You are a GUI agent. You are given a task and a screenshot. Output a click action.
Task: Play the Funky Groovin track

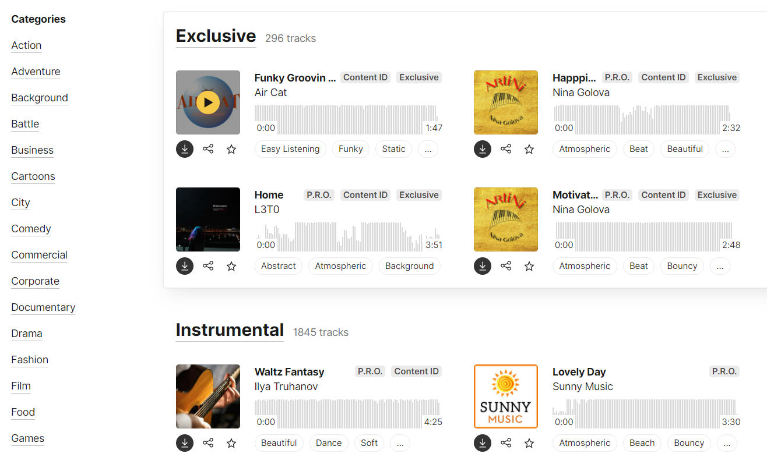[208, 102]
